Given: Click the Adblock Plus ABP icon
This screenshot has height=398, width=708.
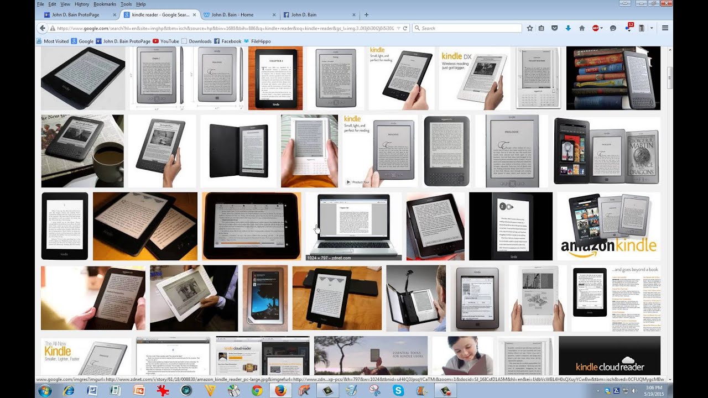Looking at the screenshot, I should 595,28.
